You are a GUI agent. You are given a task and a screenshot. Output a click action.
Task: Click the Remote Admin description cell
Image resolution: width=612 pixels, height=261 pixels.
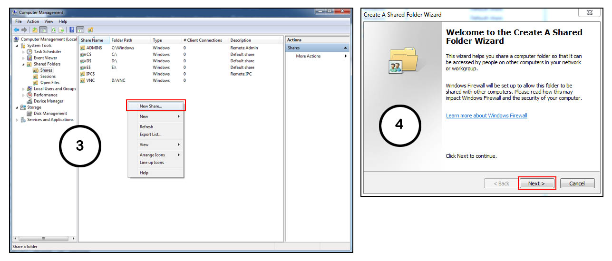tap(244, 48)
